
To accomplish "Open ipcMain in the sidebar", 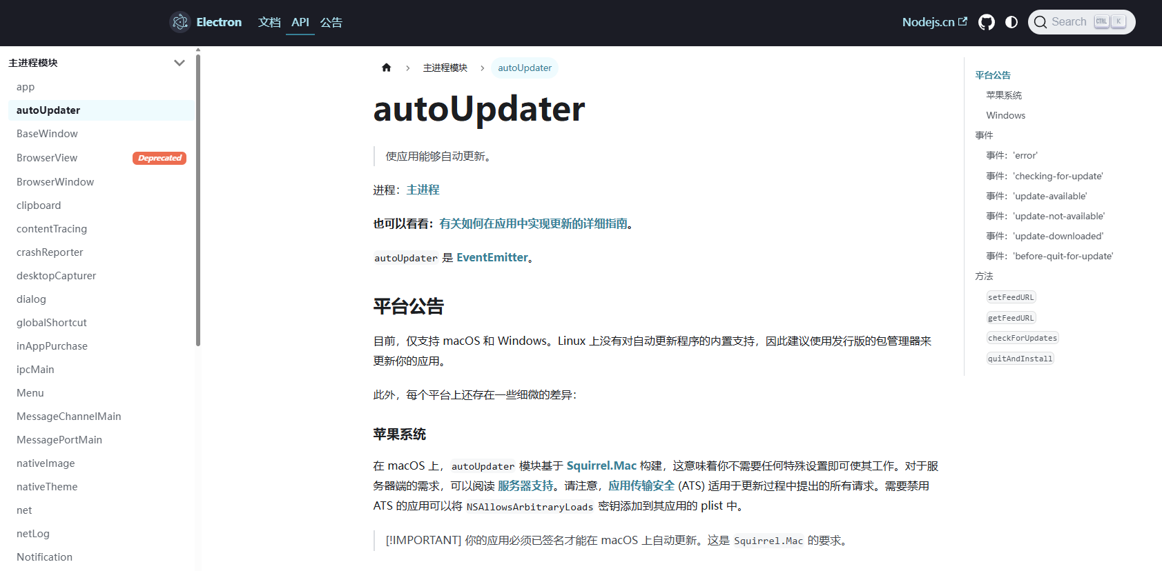I will [101, 370].
